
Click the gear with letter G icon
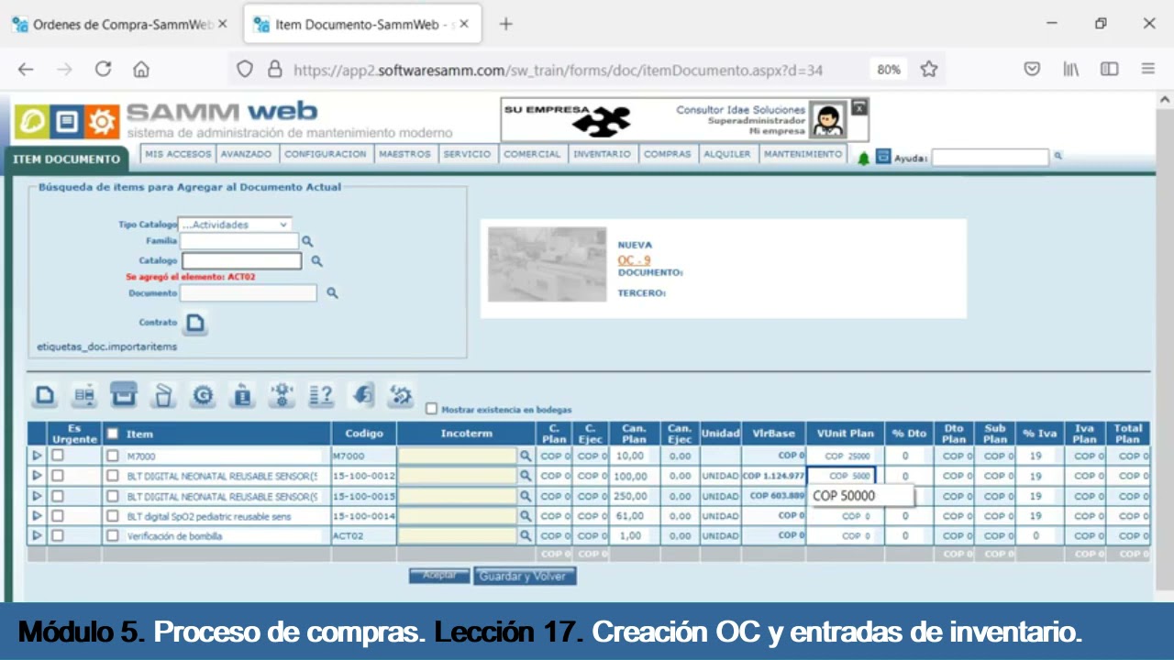coord(203,395)
